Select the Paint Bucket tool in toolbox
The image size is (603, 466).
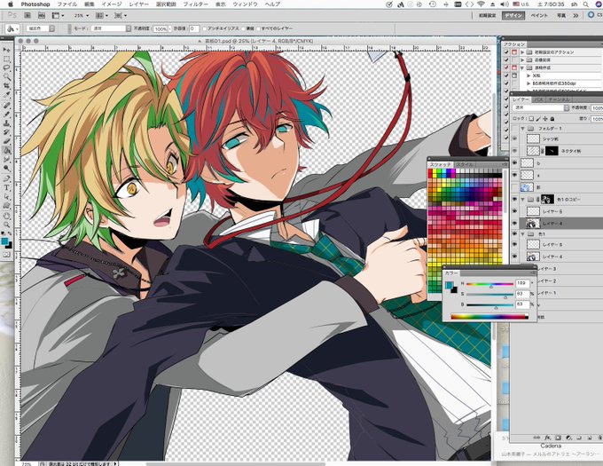(x=6, y=151)
